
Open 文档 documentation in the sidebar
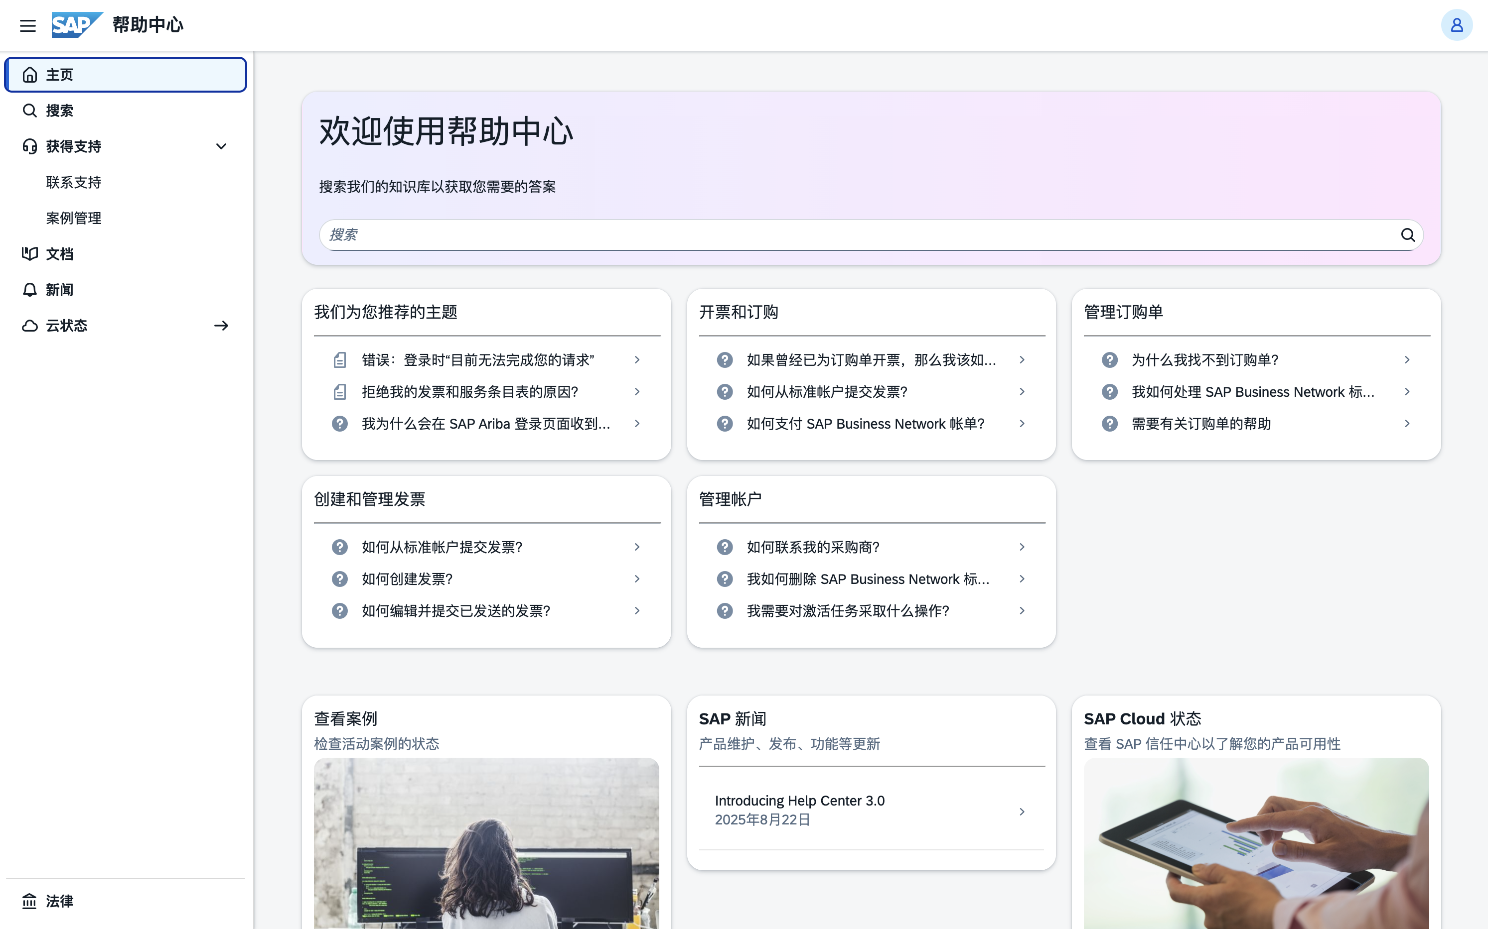60,254
